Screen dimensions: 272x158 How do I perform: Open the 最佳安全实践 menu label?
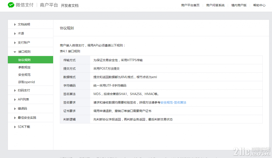27,118
